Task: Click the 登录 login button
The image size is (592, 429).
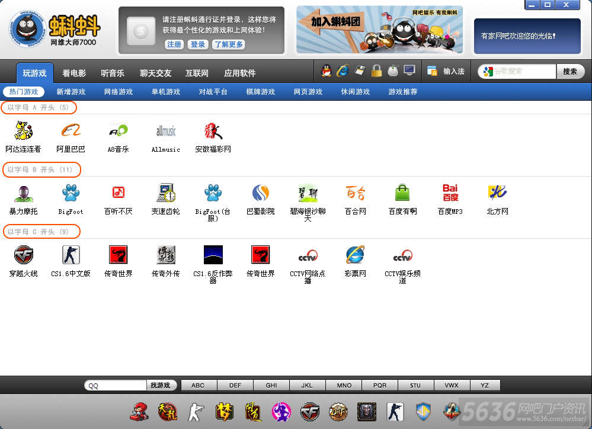Action: [198, 44]
